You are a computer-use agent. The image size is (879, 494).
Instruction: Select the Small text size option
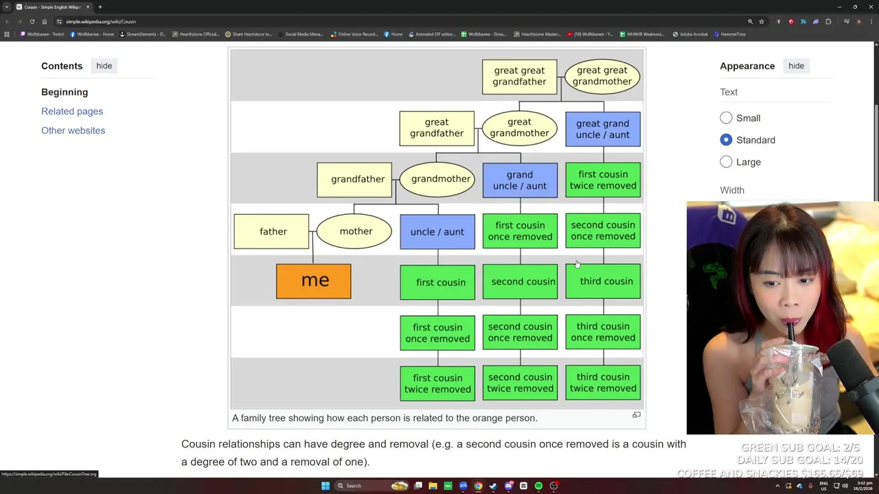coord(726,118)
